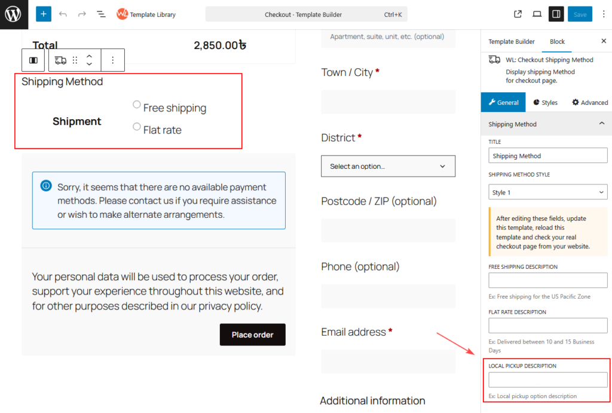Select the Flat rate radio button
612x413 pixels.
tap(137, 127)
